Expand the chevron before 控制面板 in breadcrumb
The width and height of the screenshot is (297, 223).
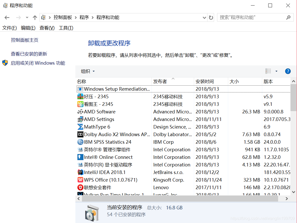coord(50,18)
